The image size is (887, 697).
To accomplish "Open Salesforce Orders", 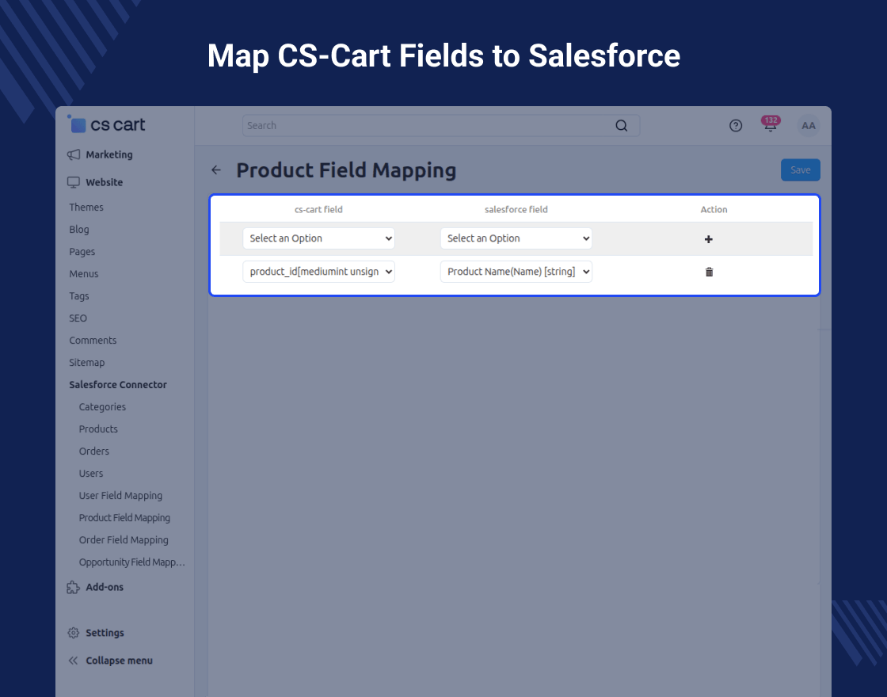I will (94, 451).
